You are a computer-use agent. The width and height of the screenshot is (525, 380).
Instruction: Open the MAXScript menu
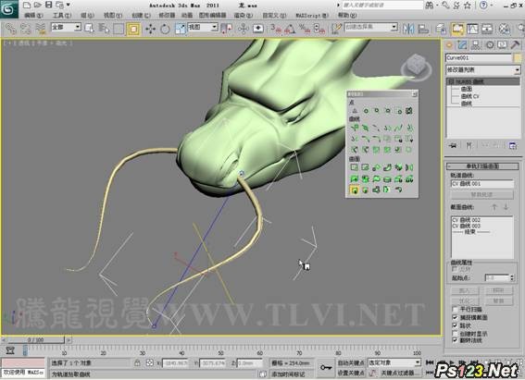click(312, 16)
